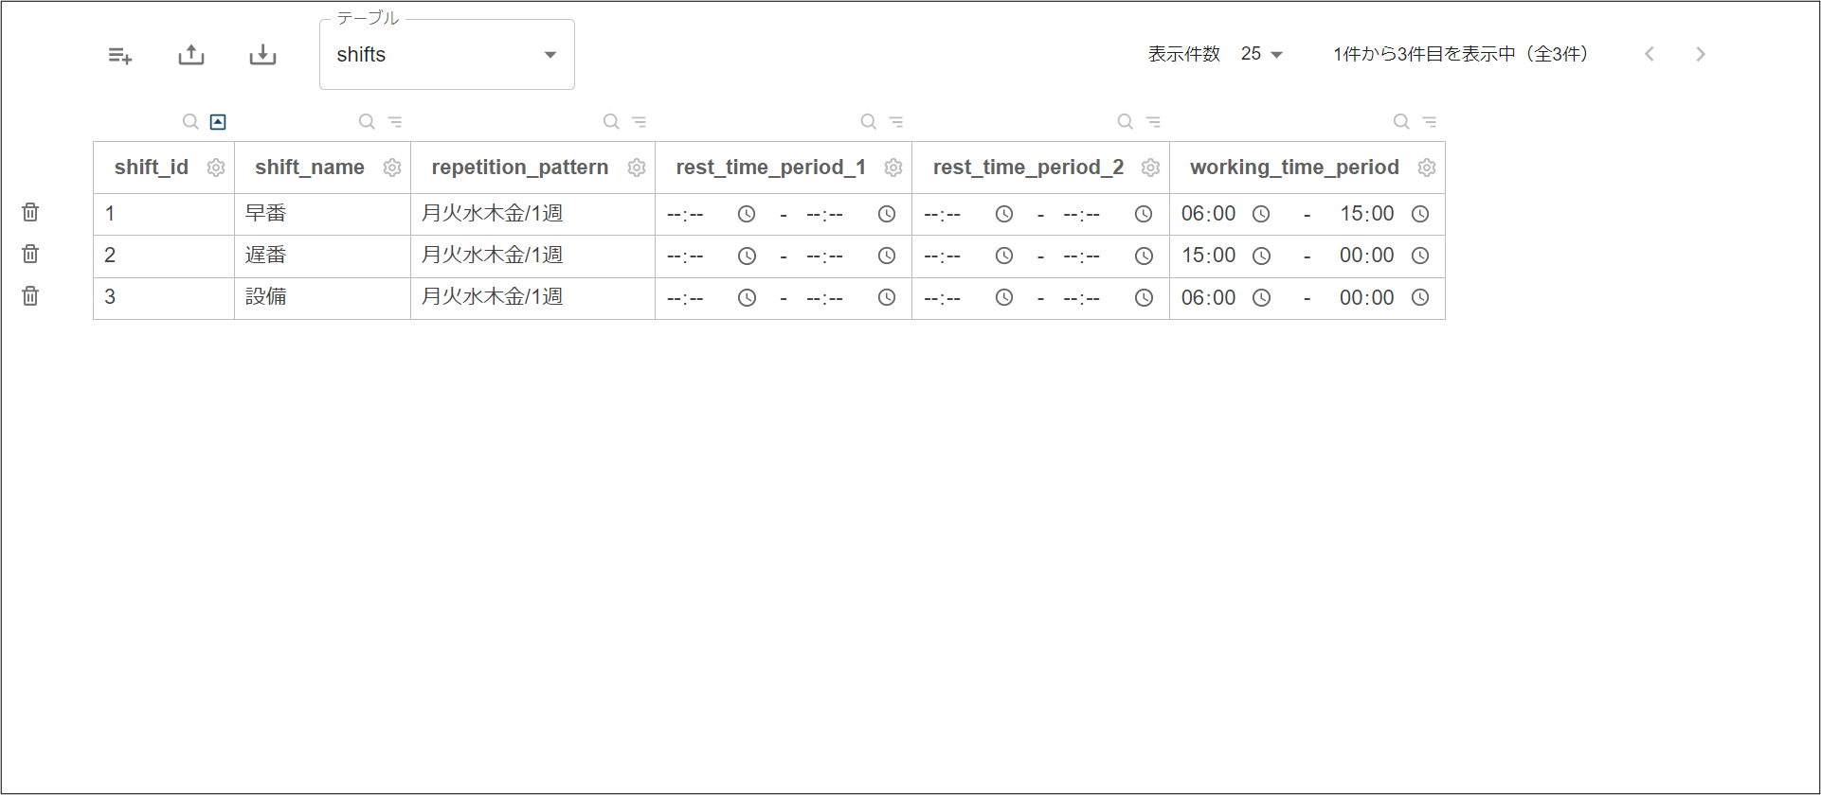1821x795 pixels.
Task: Click working start time 15:00 in 遅番 row
Action: click(x=1208, y=256)
